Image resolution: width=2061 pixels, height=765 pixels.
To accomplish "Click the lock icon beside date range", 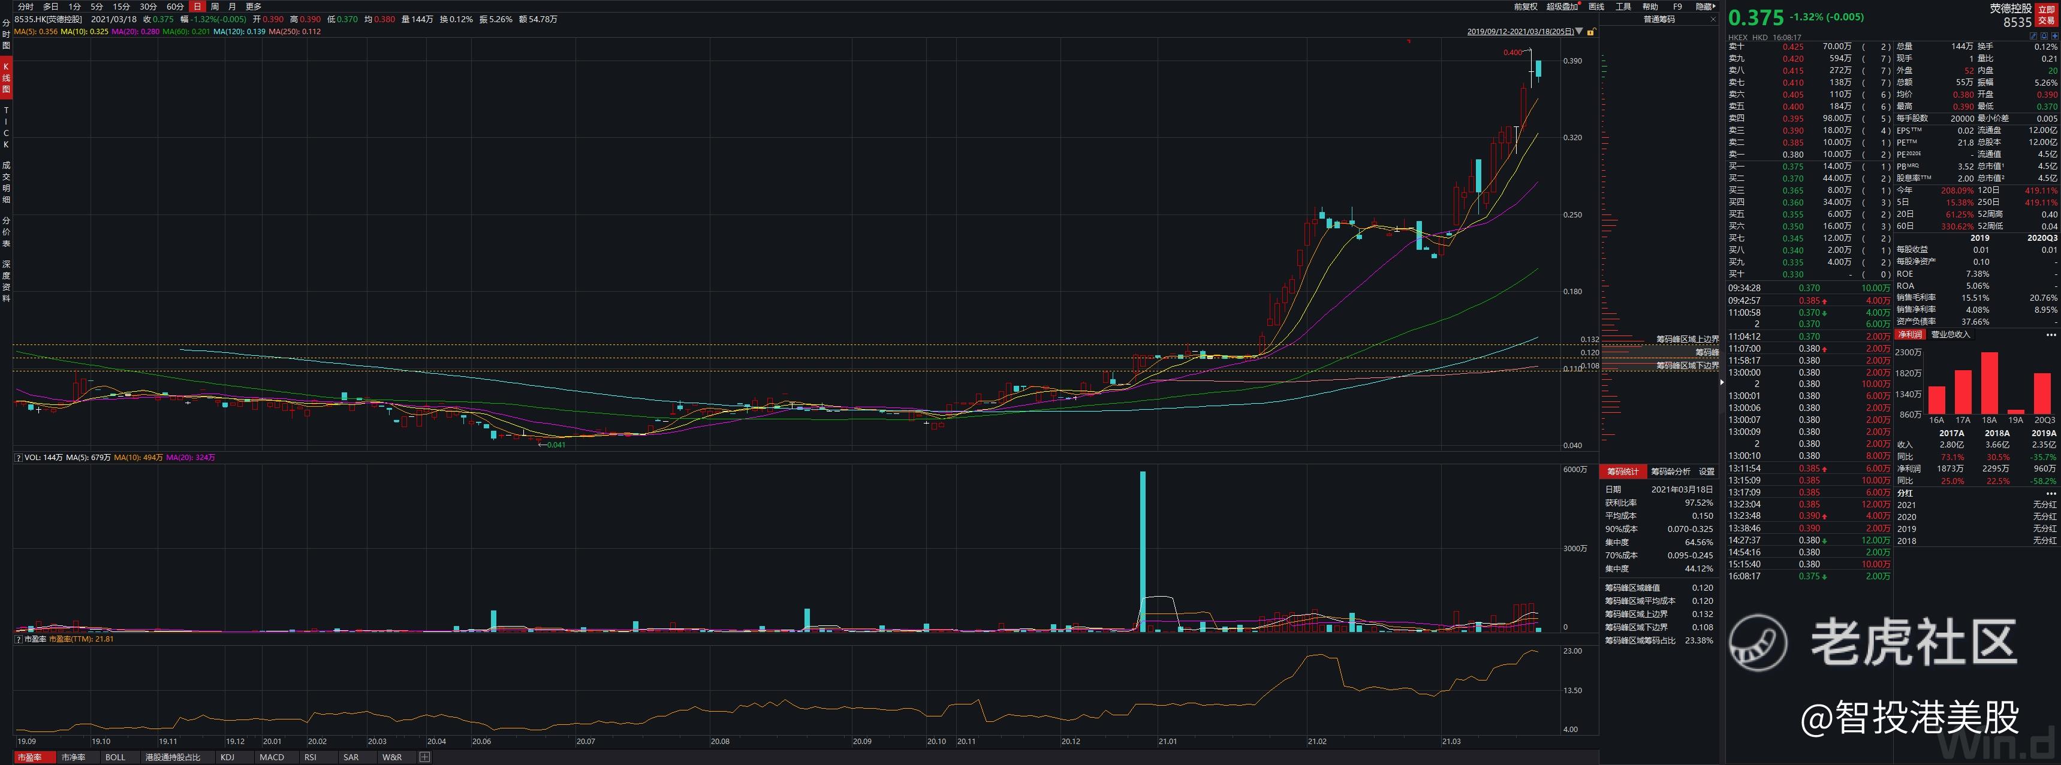I will click(x=1590, y=32).
